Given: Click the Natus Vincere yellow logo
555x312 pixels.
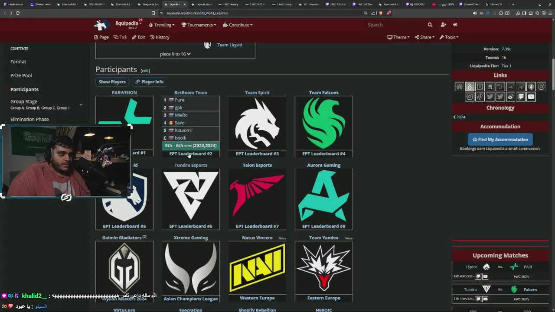Looking at the screenshot, I should 257,268.
